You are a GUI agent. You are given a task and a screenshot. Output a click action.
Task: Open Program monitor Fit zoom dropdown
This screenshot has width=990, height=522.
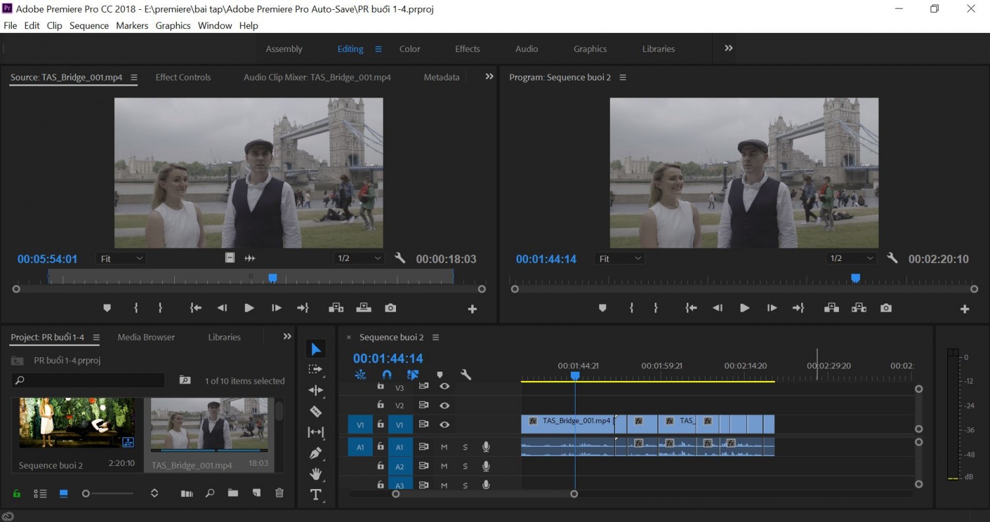click(x=620, y=258)
